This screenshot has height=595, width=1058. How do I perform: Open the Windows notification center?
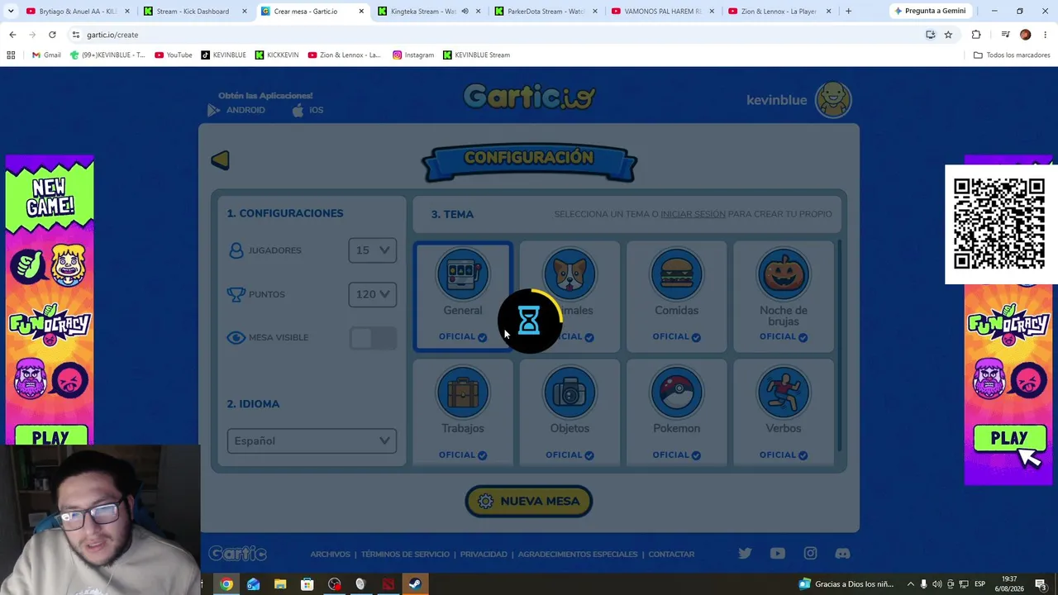pyautogui.click(x=1041, y=584)
